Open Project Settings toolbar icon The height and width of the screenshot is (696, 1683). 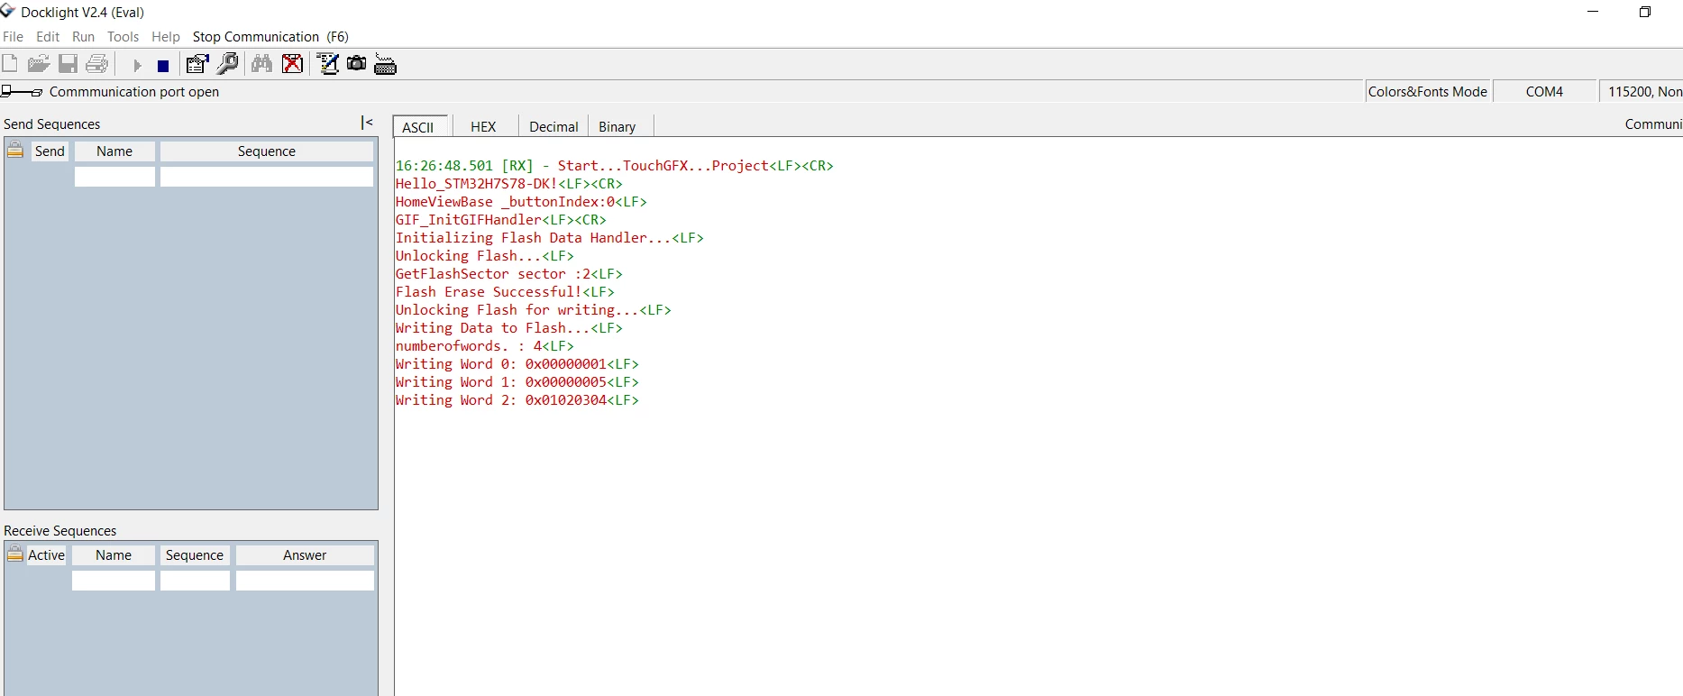tap(197, 64)
